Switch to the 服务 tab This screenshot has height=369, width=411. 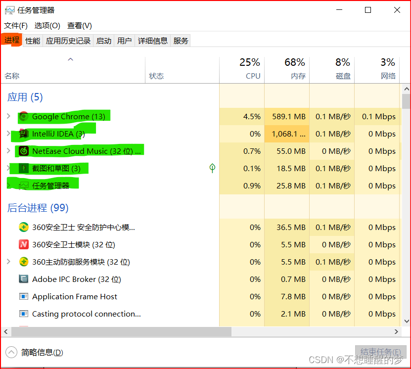click(181, 41)
